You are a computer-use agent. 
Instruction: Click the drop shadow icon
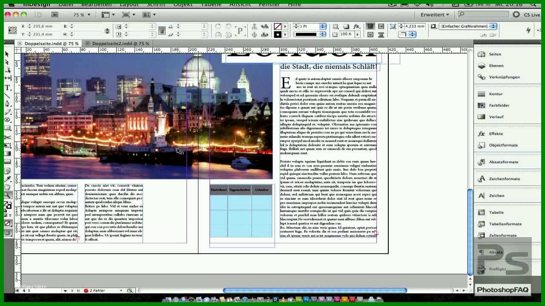pyautogui.click(x=346, y=26)
